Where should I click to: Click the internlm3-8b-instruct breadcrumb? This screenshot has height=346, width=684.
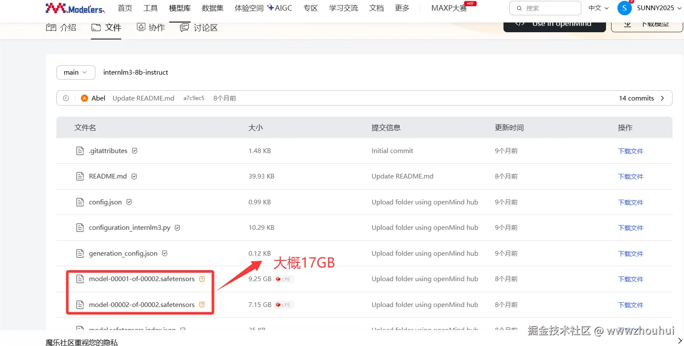click(136, 73)
